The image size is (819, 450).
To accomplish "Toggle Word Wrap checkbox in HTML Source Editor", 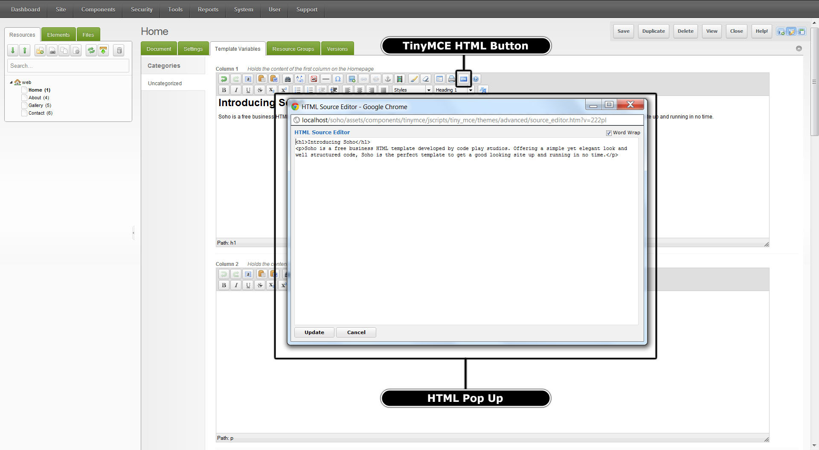I will pos(609,133).
